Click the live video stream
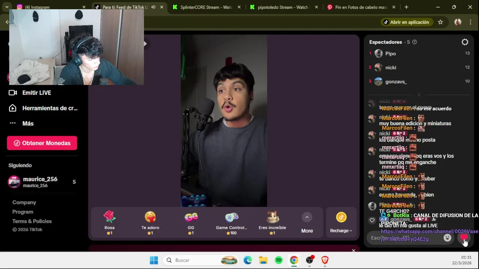 tap(224, 121)
